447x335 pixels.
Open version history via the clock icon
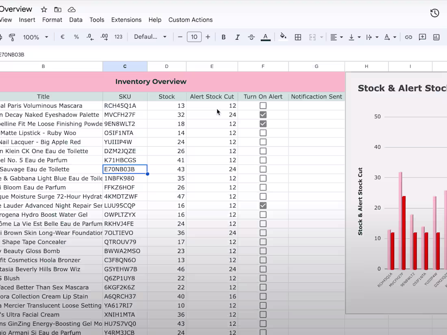tap(434, 13)
